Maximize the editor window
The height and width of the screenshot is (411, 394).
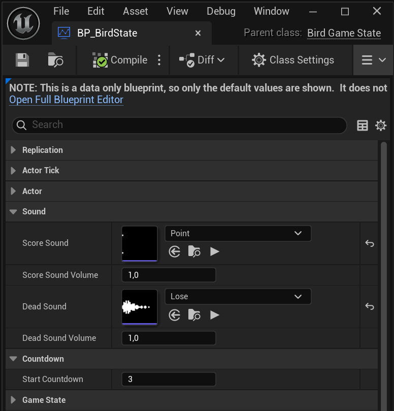(345, 12)
